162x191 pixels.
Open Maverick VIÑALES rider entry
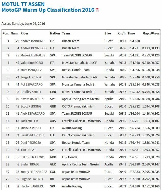(33, 55)
